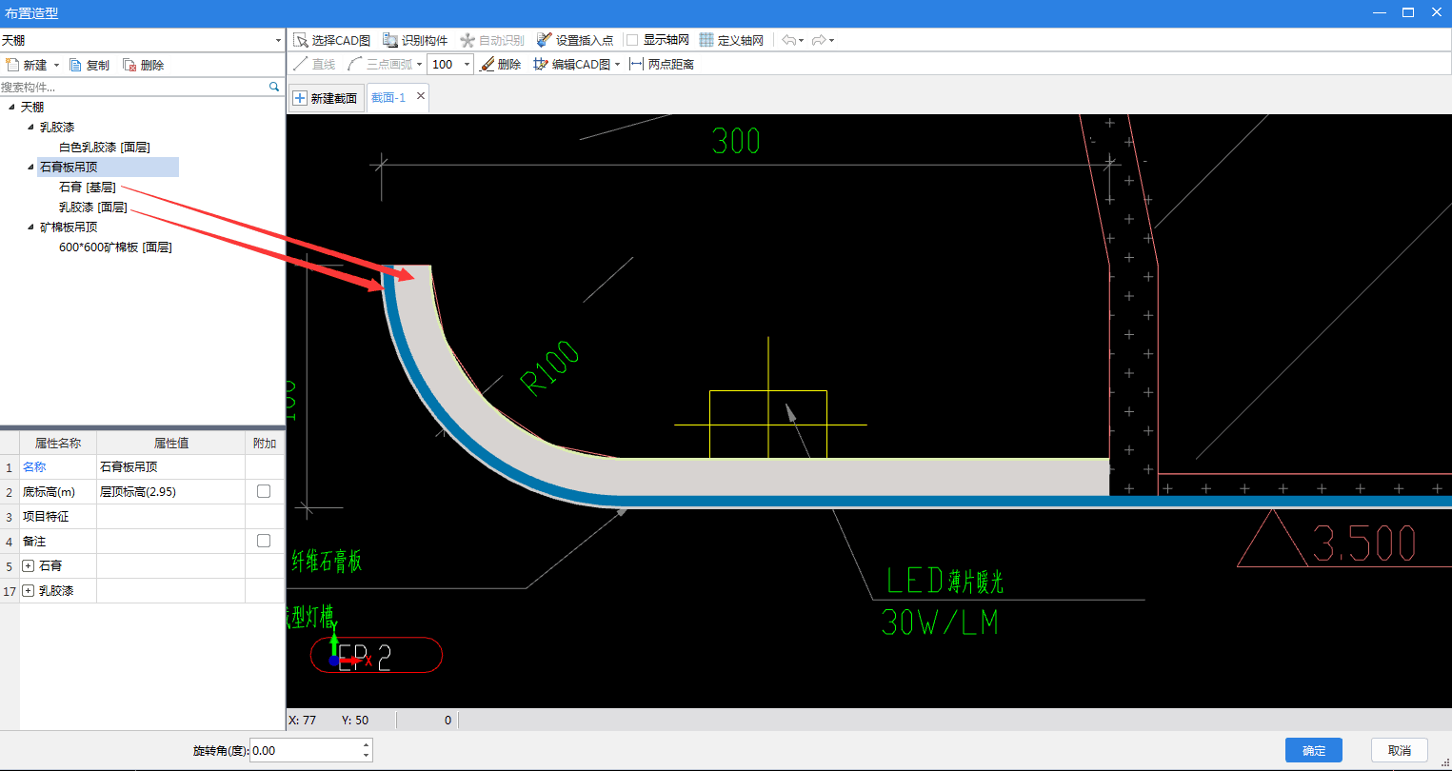Screen dimensions: 1452x771
Task: Toggle the 显示轴网 checkbox
Action: pos(632,40)
